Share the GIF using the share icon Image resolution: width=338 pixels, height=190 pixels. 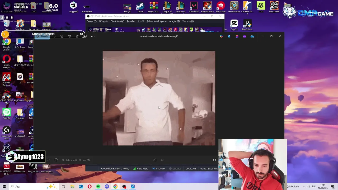77,36
